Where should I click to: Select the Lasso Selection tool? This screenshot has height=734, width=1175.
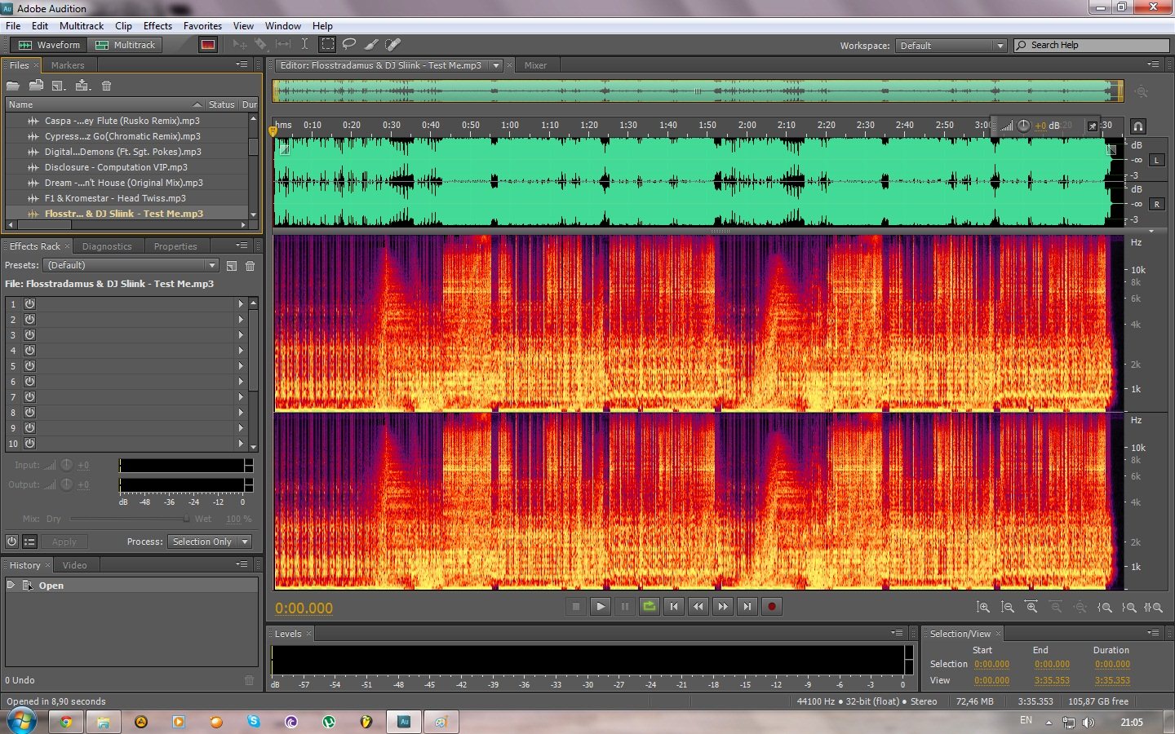pyautogui.click(x=349, y=44)
